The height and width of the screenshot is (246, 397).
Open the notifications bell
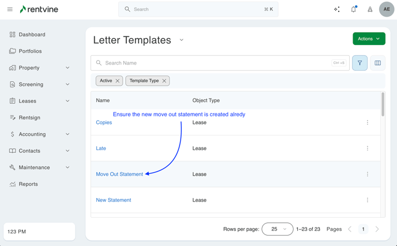354,9
